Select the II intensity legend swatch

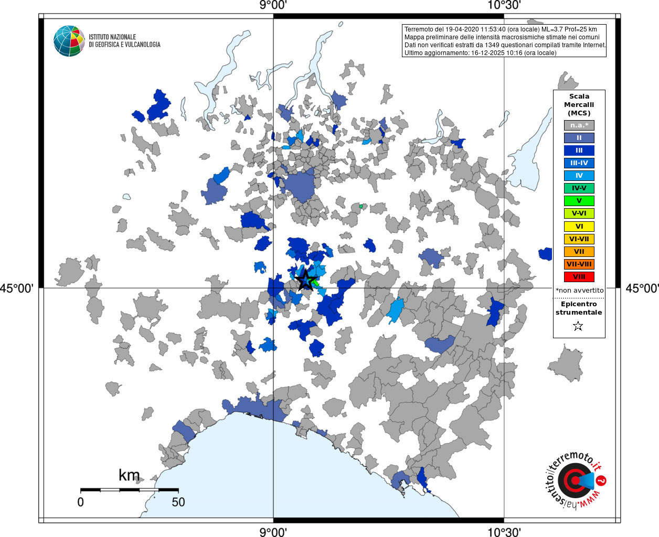click(579, 138)
